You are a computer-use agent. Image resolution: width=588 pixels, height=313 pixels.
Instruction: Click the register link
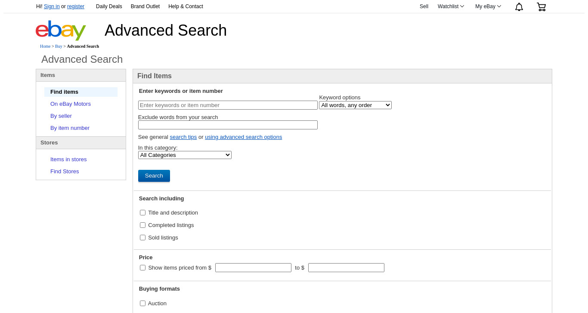76,6
